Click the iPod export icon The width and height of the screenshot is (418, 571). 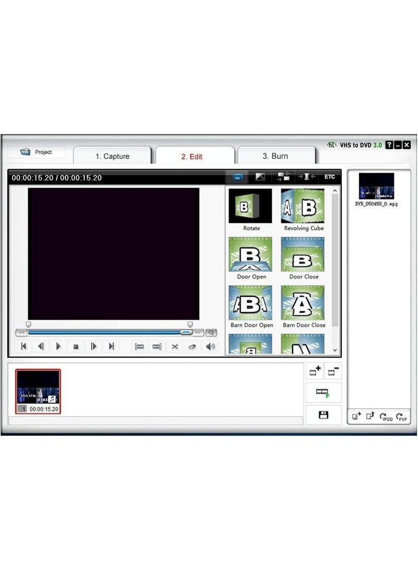(x=386, y=417)
